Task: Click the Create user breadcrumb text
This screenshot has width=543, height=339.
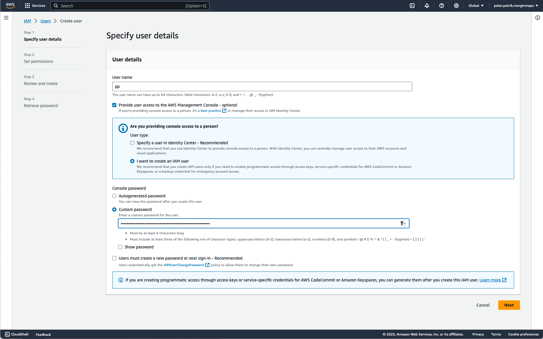Action: point(71,21)
